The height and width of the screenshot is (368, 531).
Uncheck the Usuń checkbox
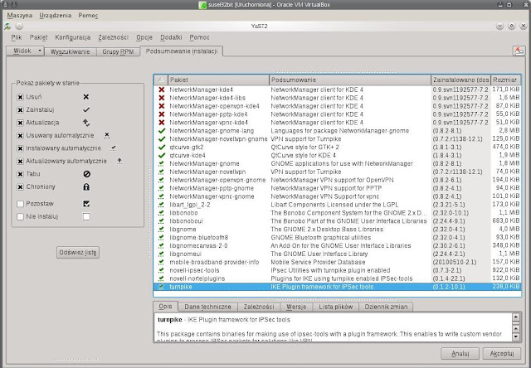(x=20, y=97)
